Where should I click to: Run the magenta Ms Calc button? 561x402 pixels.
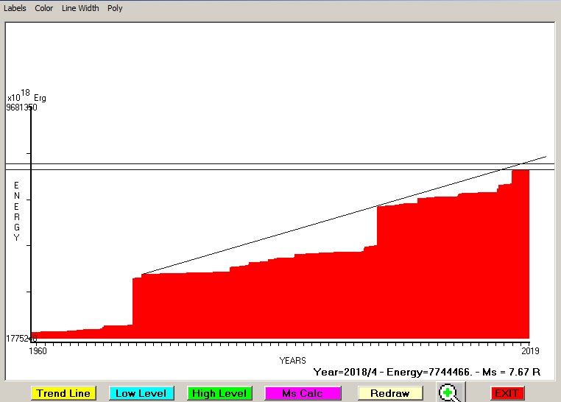[x=303, y=393]
